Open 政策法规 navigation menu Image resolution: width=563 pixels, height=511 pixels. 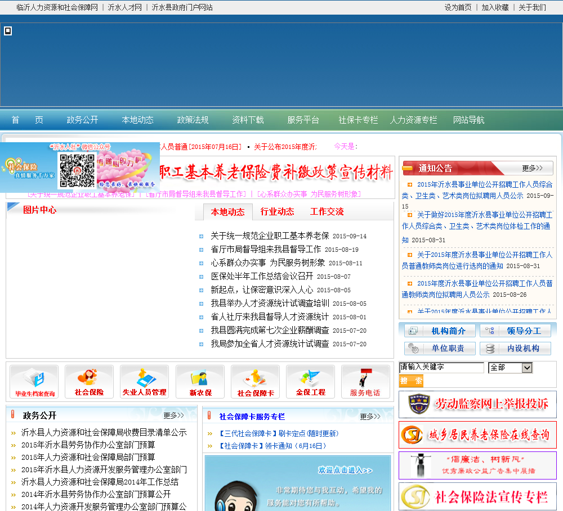click(x=193, y=120)
